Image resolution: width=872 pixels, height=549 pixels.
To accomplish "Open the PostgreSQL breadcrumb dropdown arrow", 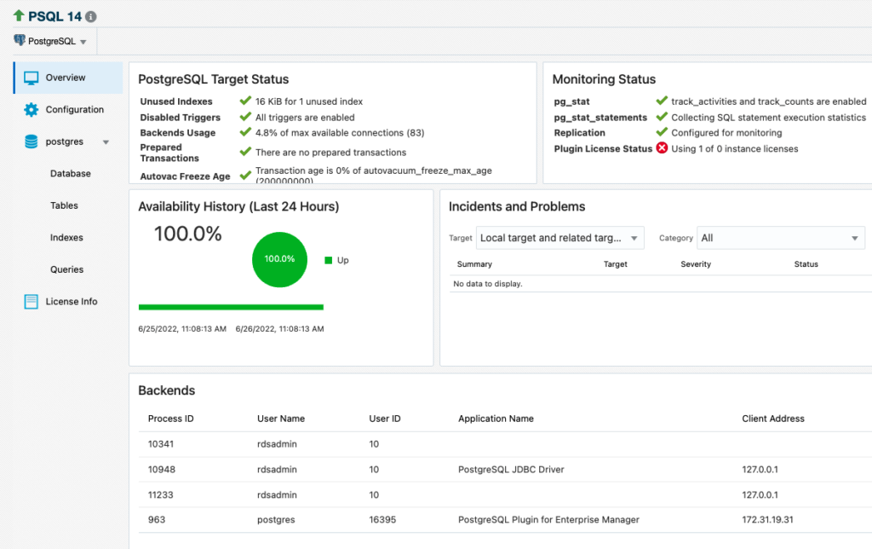I will pos(83,41).
